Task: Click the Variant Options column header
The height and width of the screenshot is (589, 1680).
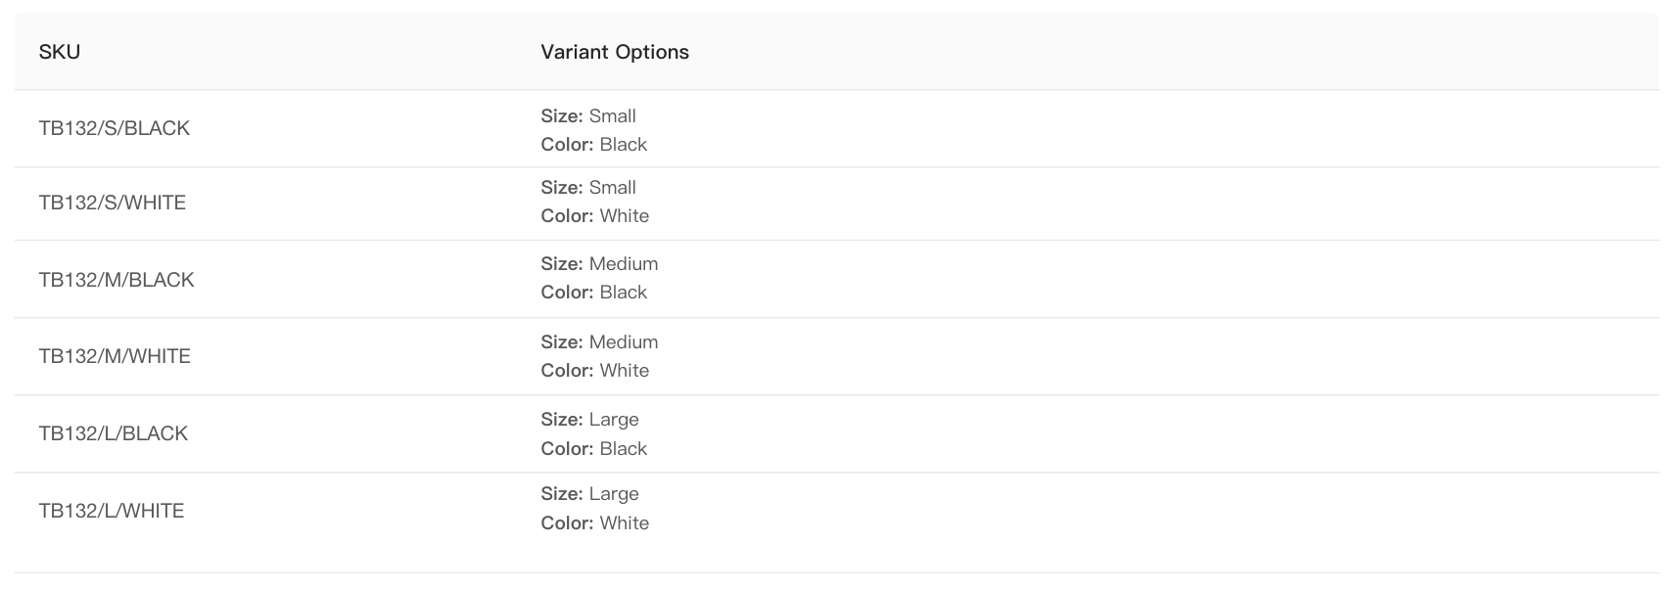Action: click(x=615, y=52)
